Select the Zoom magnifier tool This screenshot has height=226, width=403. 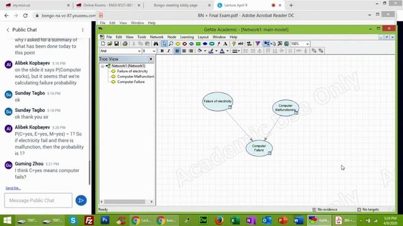[x=171, y=44]
